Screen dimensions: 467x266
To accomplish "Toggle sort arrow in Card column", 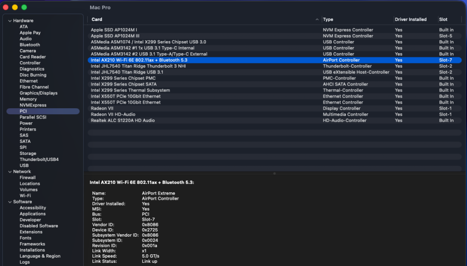I will click(317, 19).
